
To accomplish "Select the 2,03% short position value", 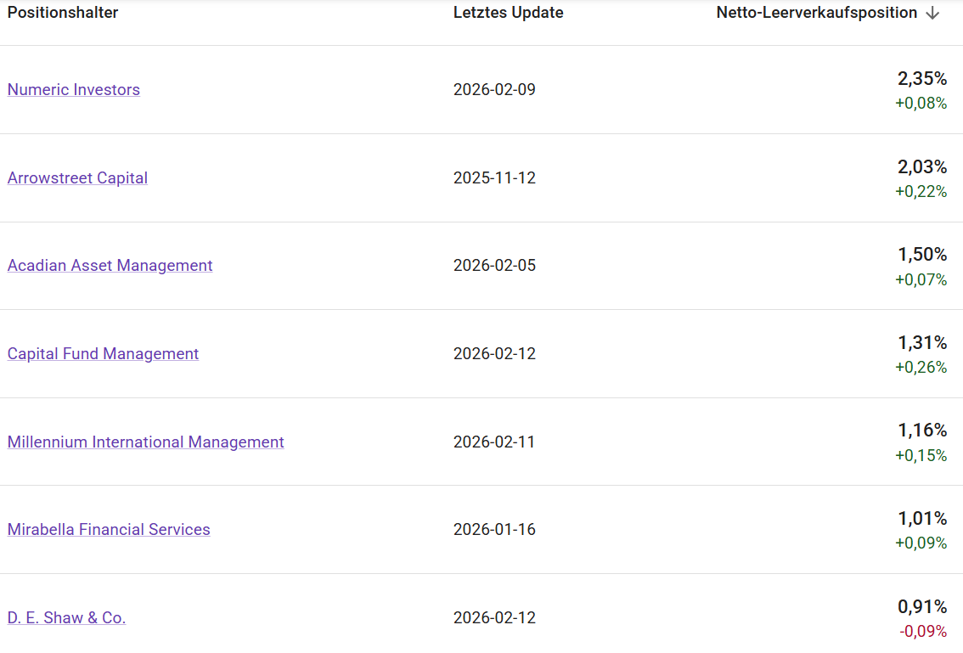I will 921,167.
